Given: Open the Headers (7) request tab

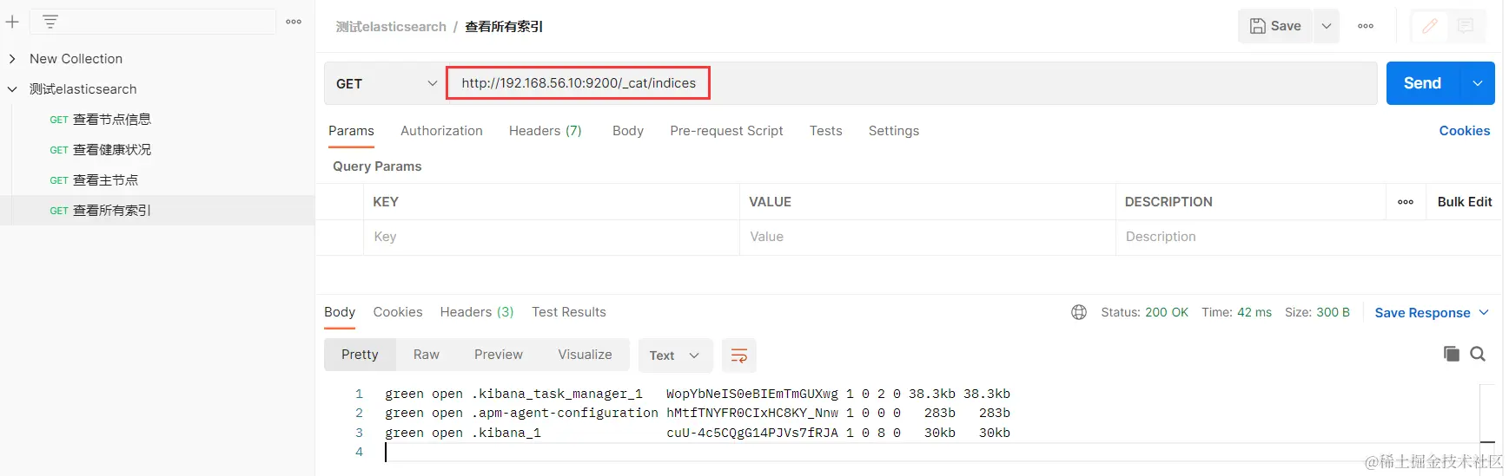Looking at the screenshot, I should click(x=546, y=131).
